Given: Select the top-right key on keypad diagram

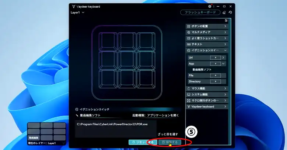Looking at the screenshot, I should (x=146, y=42).
